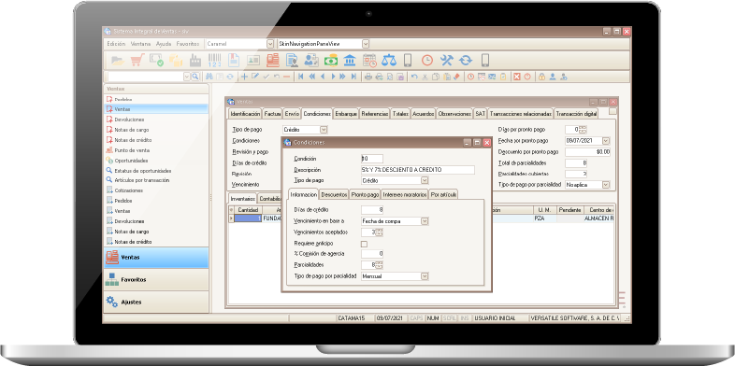Screen dimensions: 735x366
Task: Go to the last record navigation arrow
Action: 353,77
